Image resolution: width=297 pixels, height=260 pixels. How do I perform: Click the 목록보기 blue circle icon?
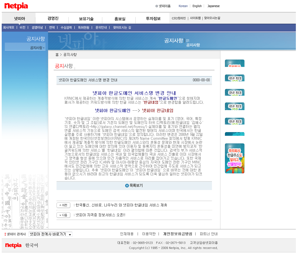pos(127,185)
